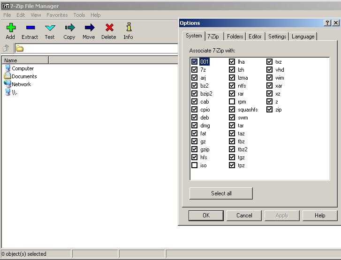Uncheck the squashfs association checkbox
Image resolution: width=341 pixels, height=260 pixels.
(x=232, y=110)
